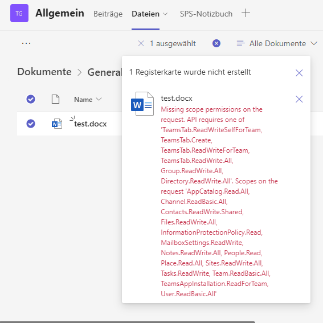
Task: Open test.docx in the file list
Action: tap(91, 124)
